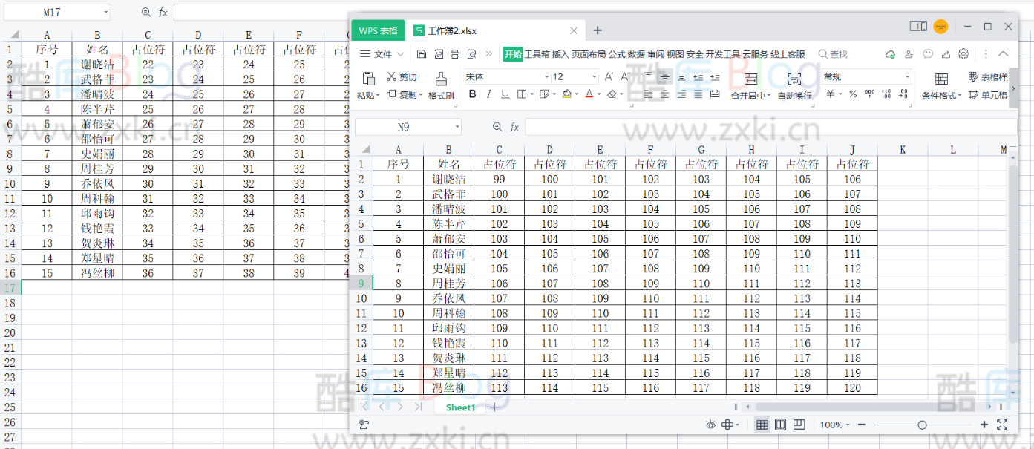Click the fullscreen icon in status bar
Viewport: 1034px width, 449px height.
[1002, 425]
